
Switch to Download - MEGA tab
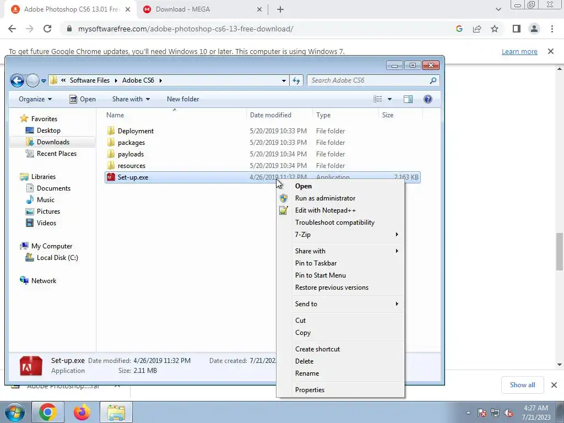pyautogui.click(x=202, y=9)
